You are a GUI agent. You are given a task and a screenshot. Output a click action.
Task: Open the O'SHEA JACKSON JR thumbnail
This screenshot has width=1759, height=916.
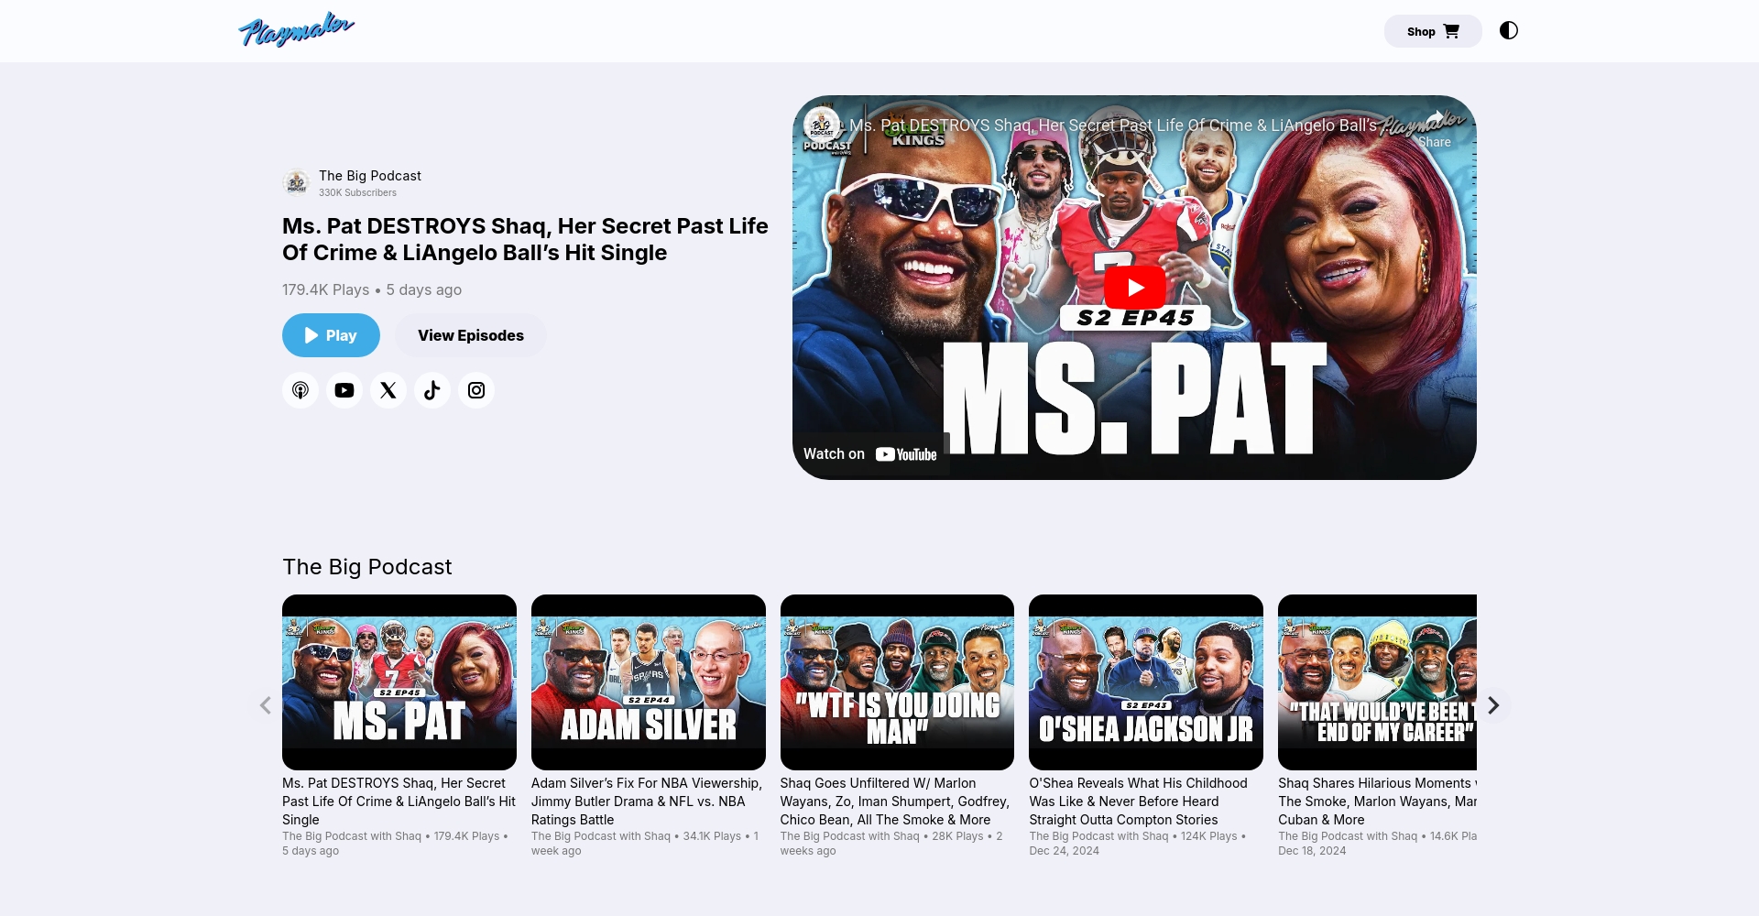coord(1146,682)
